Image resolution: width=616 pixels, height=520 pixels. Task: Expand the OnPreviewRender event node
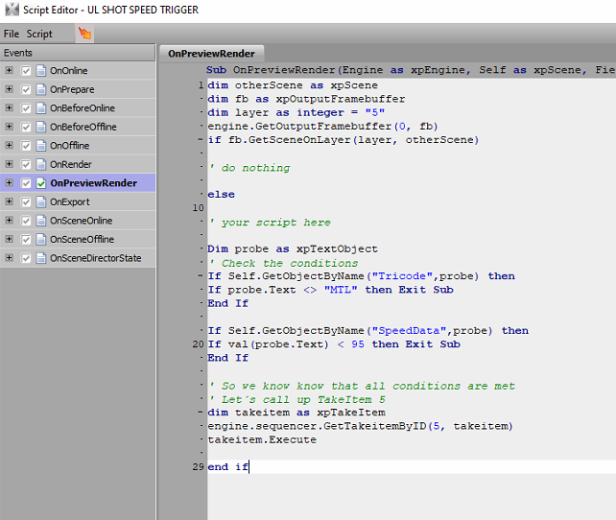click(10, 183)
